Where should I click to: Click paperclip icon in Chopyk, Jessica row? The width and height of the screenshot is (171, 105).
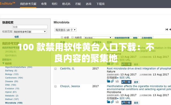(x=112, y=102)
